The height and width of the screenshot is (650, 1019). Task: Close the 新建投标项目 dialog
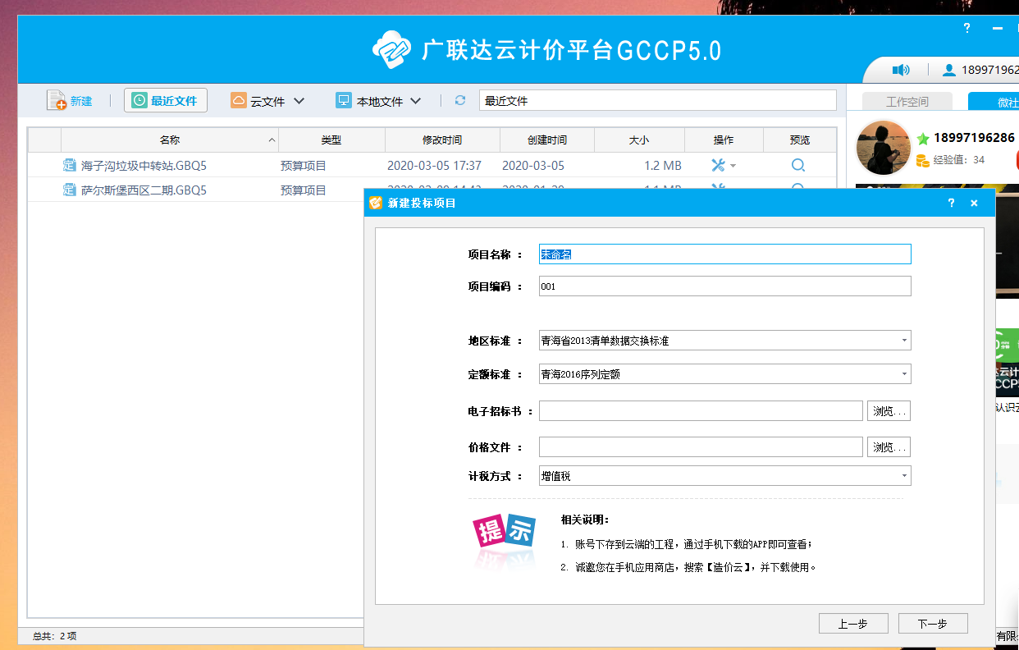(x=974, y=203)
